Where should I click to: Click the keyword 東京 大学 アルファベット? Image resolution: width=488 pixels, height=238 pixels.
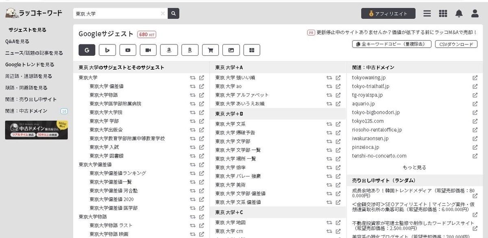point(242,95)
